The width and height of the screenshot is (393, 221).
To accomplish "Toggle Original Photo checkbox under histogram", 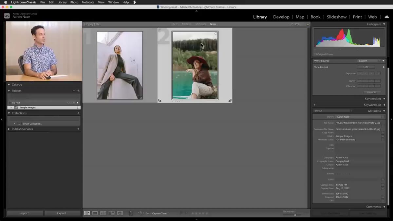I will [315, 54].
